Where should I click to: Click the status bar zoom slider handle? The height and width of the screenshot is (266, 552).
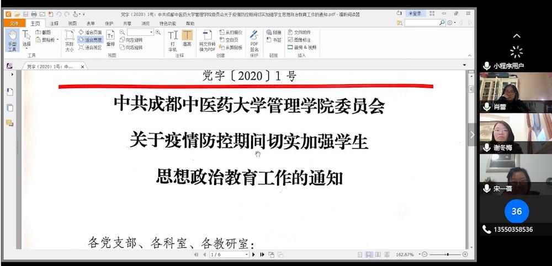click(x=448, y=254)
